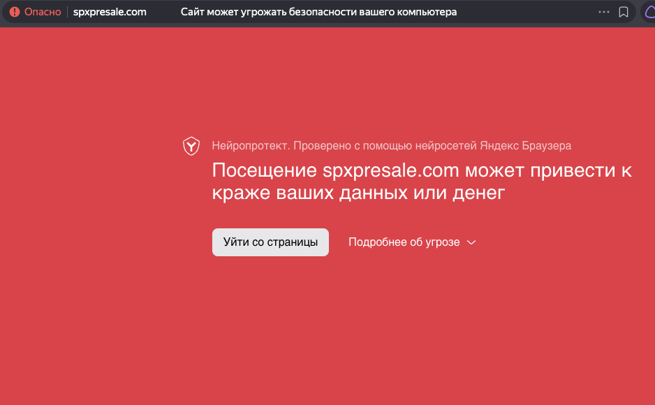
Task: Leave the page via 'Уйти со страницы'
Action: tap(270, 242)
